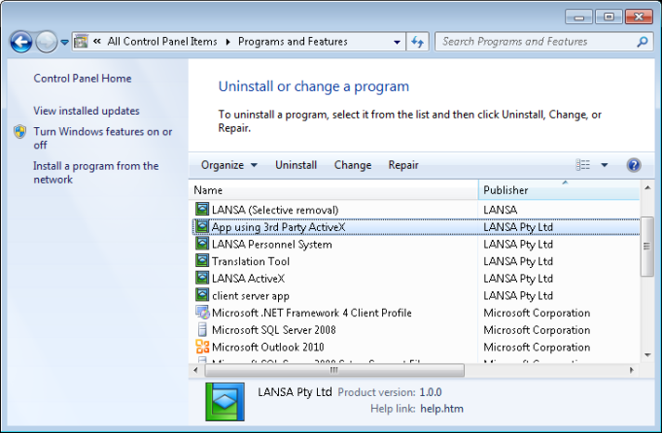The image size is (662, 433).
Task: Click the client server app icon
Action: 202,295
